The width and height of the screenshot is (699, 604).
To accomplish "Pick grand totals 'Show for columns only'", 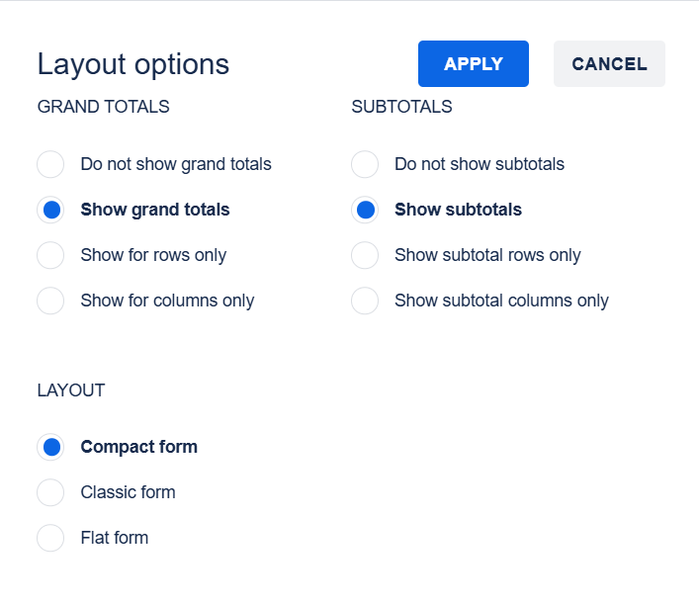I will pyautogui.click(x=50, y=301).
